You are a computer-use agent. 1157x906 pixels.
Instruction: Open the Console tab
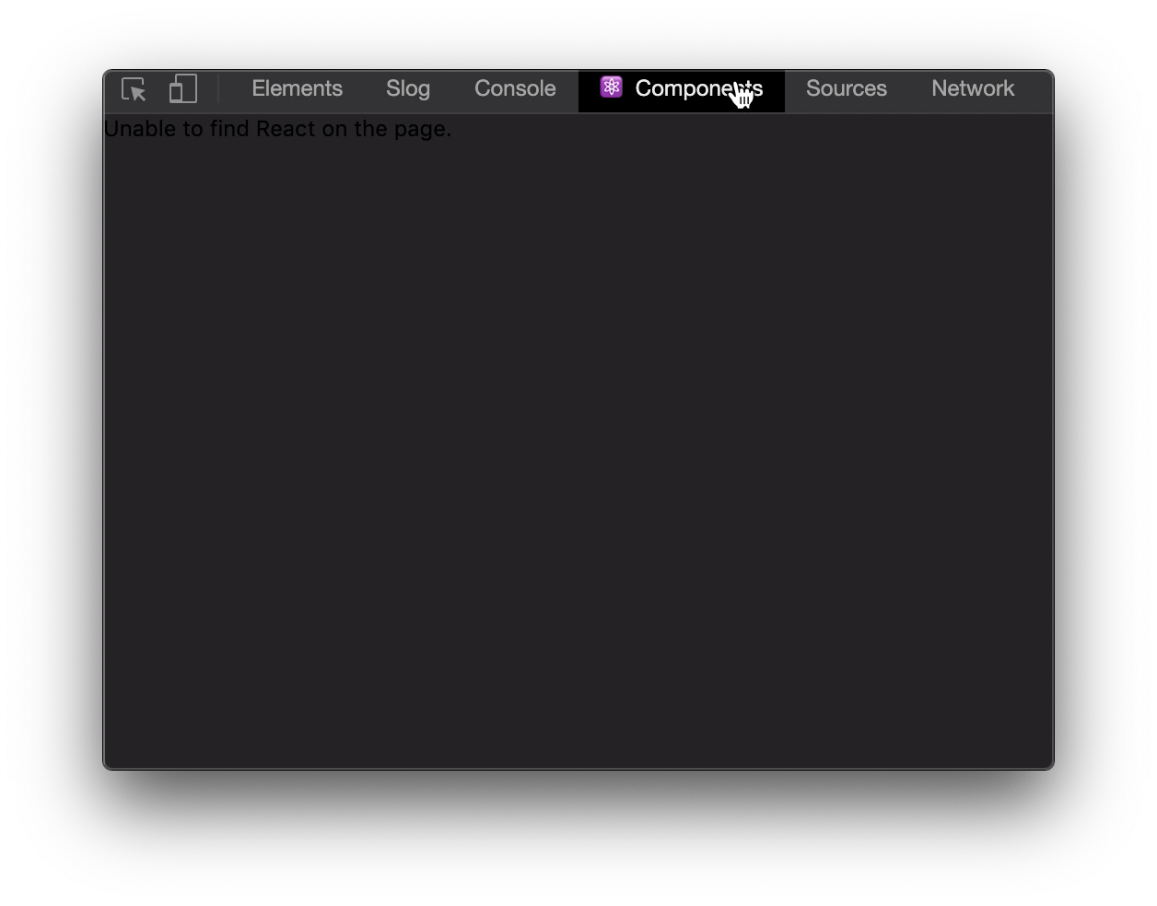click(x=514, y=88)
